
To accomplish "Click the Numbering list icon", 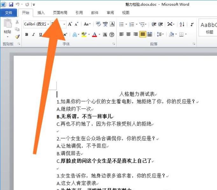I will [x=132, y=25].
